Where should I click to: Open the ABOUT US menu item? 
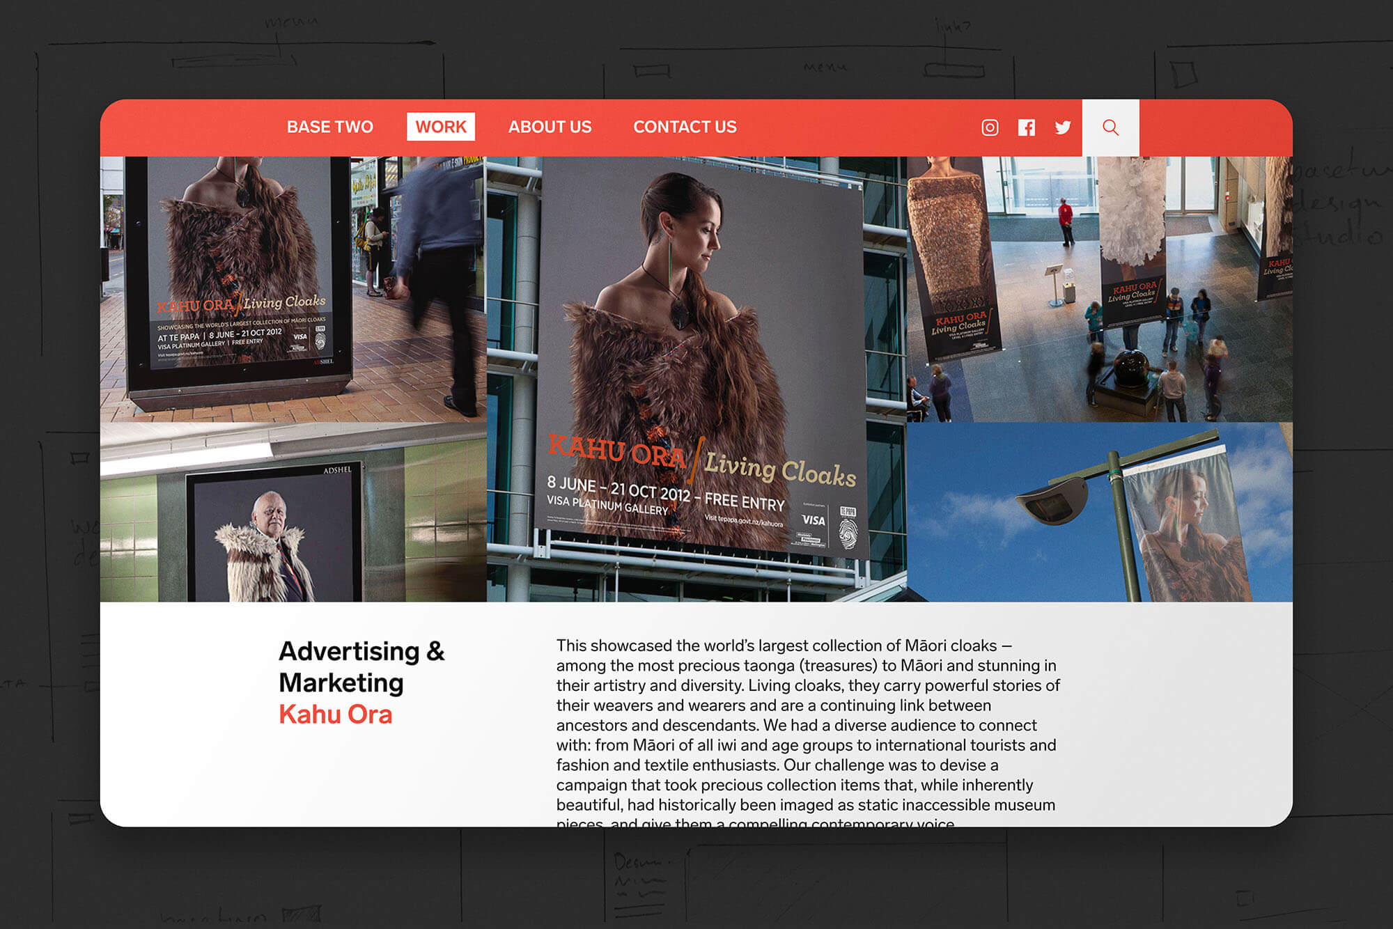point(550,127)
